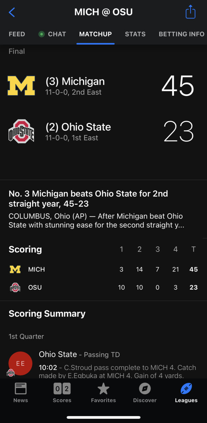Viewport: 207px width, 423px height.
Task: Tap the (2) Ohio State team name
Action: tap(78, 127)
